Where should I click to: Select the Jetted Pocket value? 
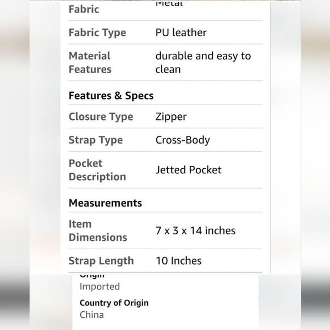[188, 170]
